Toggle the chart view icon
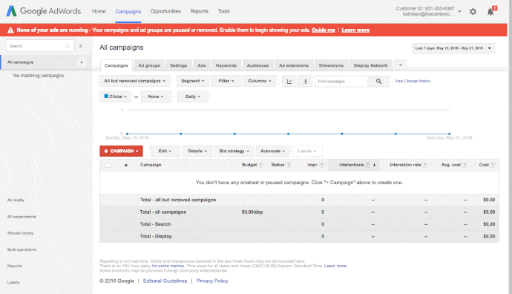The image size is (512, 294). pyautogui.click(x=289, y=81)
